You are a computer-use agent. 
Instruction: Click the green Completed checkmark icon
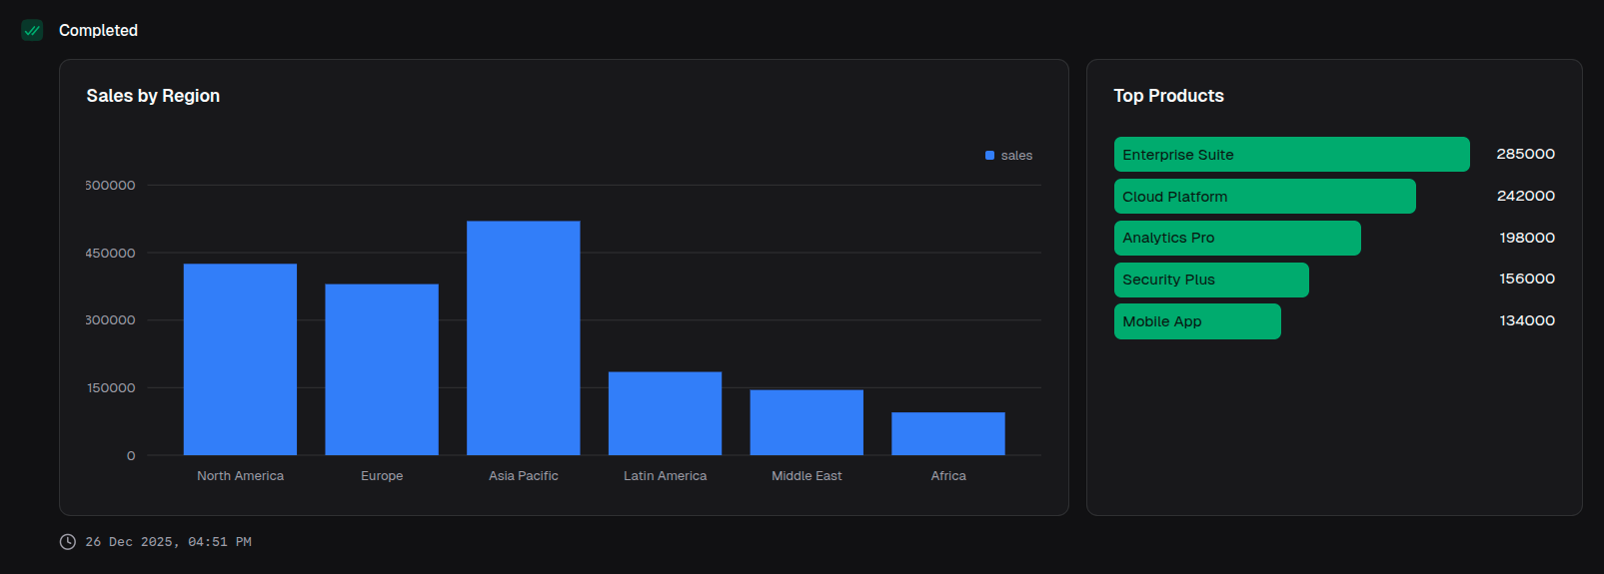[x=32, y=30]
